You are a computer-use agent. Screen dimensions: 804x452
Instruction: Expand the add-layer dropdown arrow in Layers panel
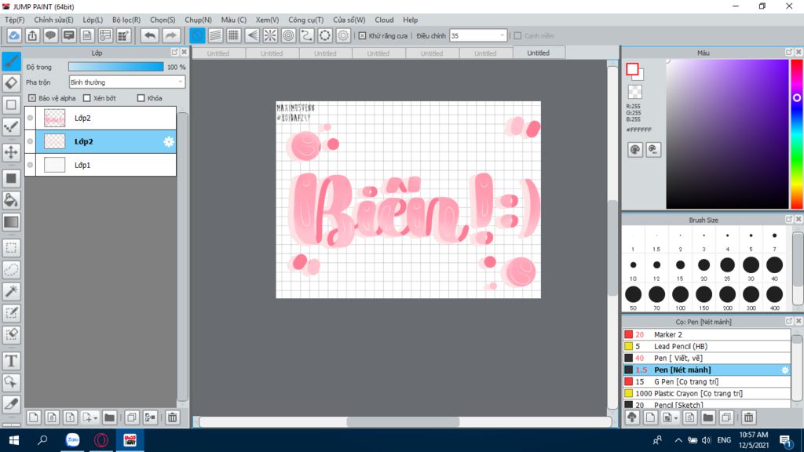tap(95, 418)
